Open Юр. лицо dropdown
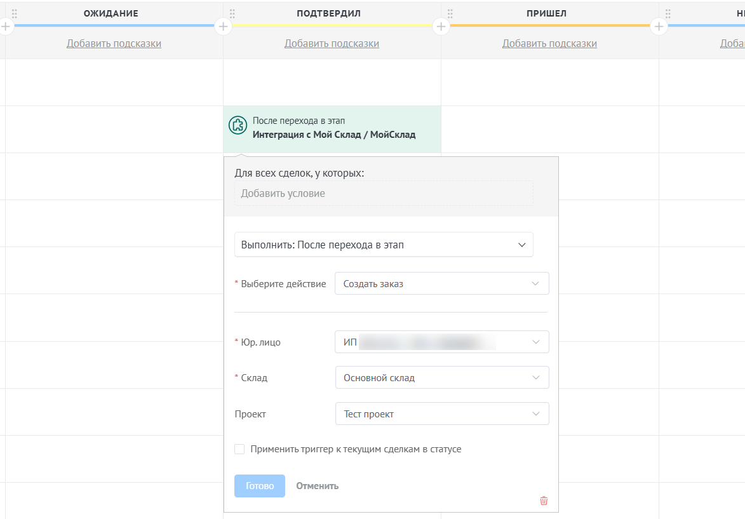This screenshot has height=519, width=745. click(442, 342)
